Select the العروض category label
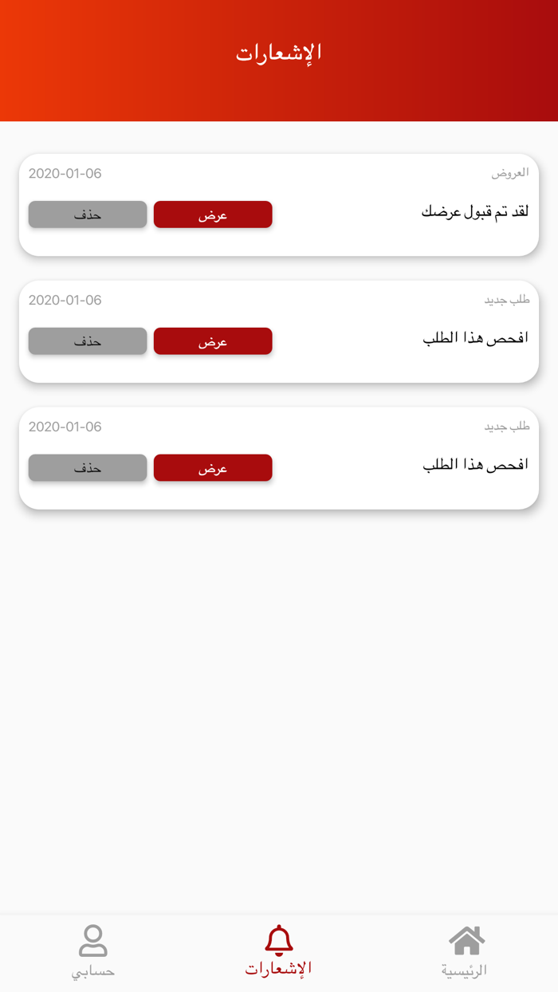The height and width of the screenshot is (992, 558). click(509, 173)
